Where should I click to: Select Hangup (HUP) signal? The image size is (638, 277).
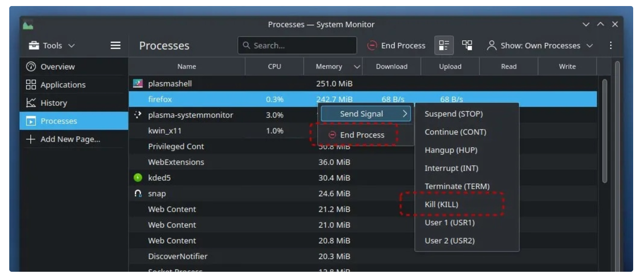(467, 150)
